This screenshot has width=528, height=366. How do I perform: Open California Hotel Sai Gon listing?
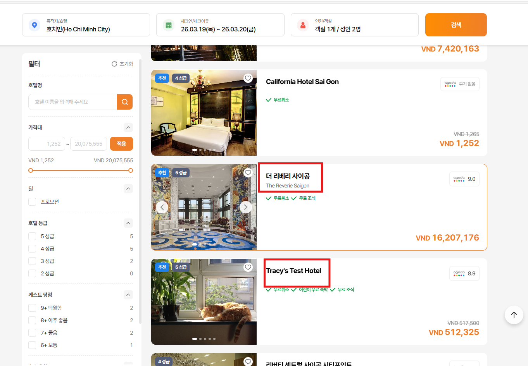pyautogui.click(x=302, y=82)
